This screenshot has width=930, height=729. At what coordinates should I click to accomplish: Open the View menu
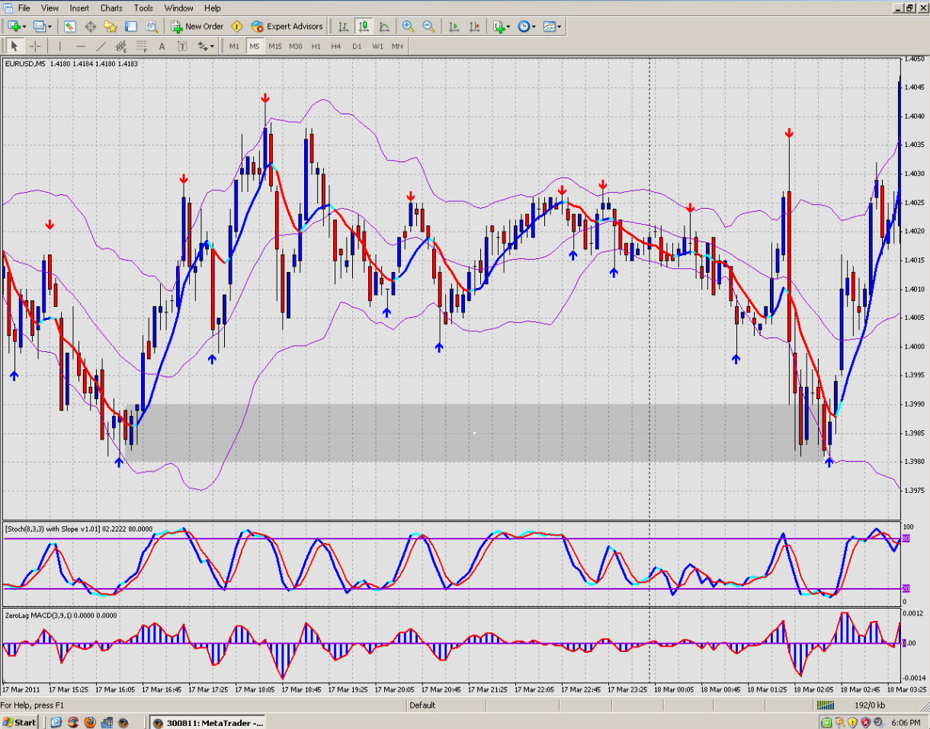click(50, 8)
